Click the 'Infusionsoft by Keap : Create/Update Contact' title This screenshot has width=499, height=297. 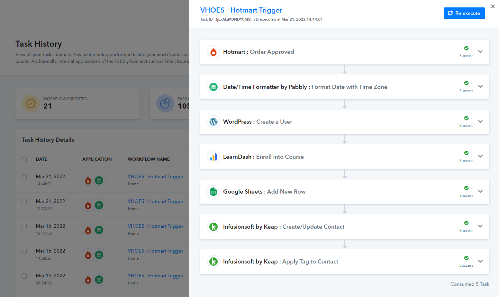point(284,227)
